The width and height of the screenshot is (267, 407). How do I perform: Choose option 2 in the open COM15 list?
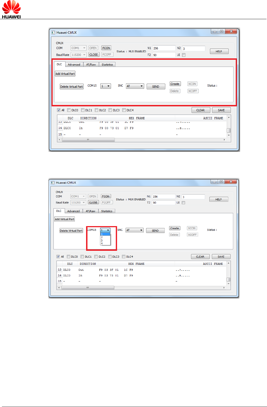(x=105, y=237)
